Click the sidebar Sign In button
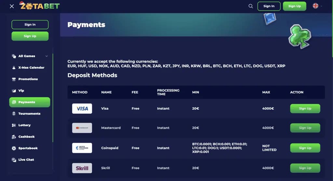 click(x=30, y=25)
